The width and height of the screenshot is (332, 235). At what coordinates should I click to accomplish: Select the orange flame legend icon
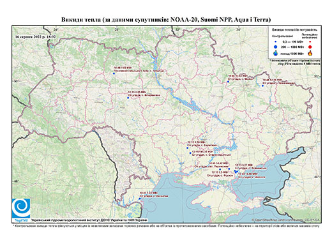pos(310,53)
